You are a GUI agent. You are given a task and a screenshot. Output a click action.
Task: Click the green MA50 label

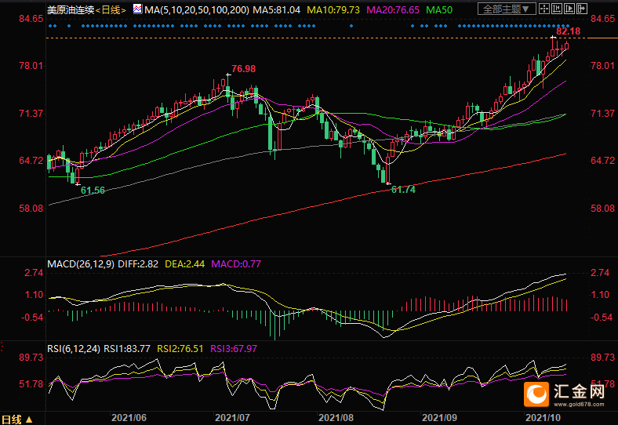coord(439,10)
